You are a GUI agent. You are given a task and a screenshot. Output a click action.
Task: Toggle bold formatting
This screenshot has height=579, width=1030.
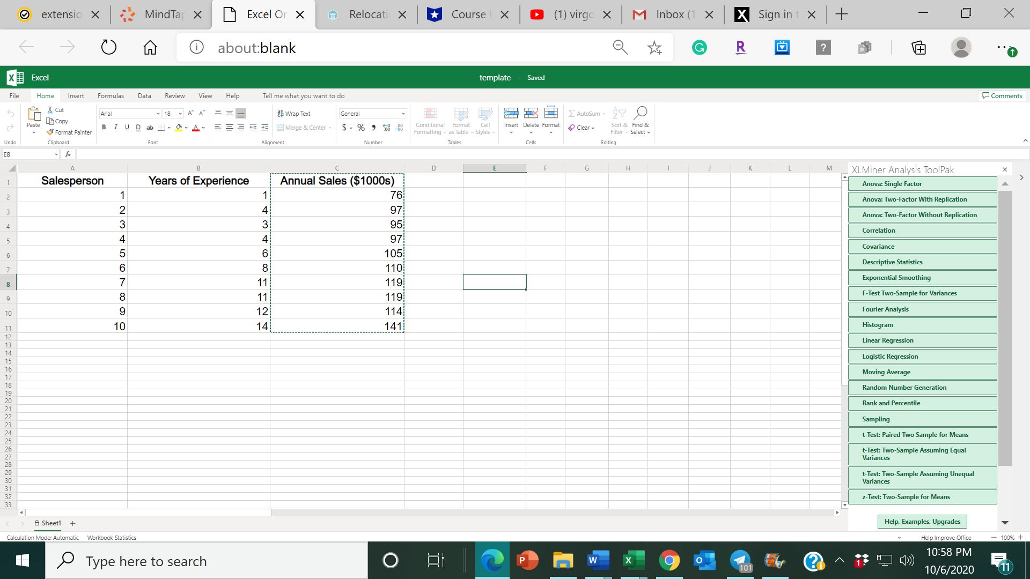click(x=104, y=128)
